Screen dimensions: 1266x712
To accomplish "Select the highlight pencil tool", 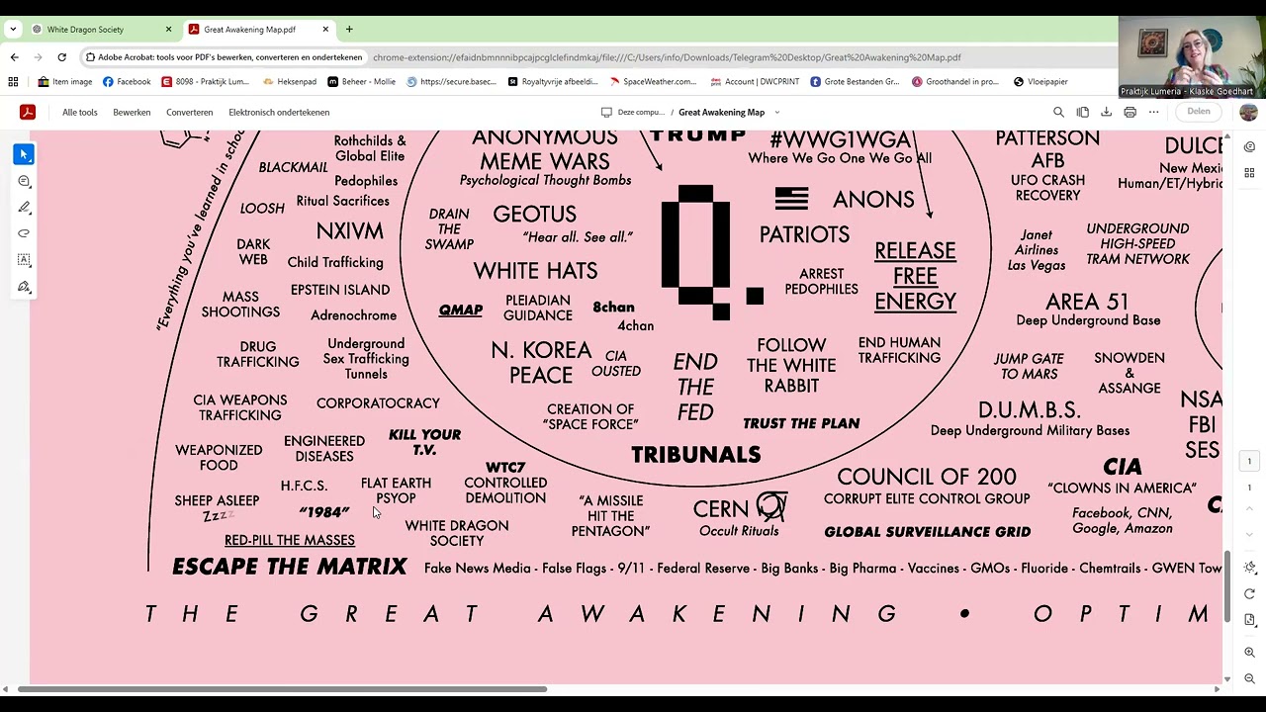I will tap(24, 208).
